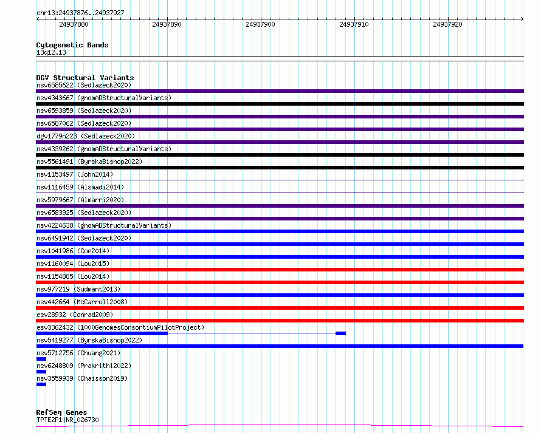Open variant nsv5419277 (ByrskaBishop2022)
This screenshot has width=541, height=433.
[89, 340]
